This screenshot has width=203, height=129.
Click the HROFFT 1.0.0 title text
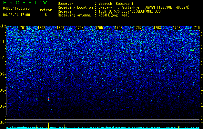point(25,3)
